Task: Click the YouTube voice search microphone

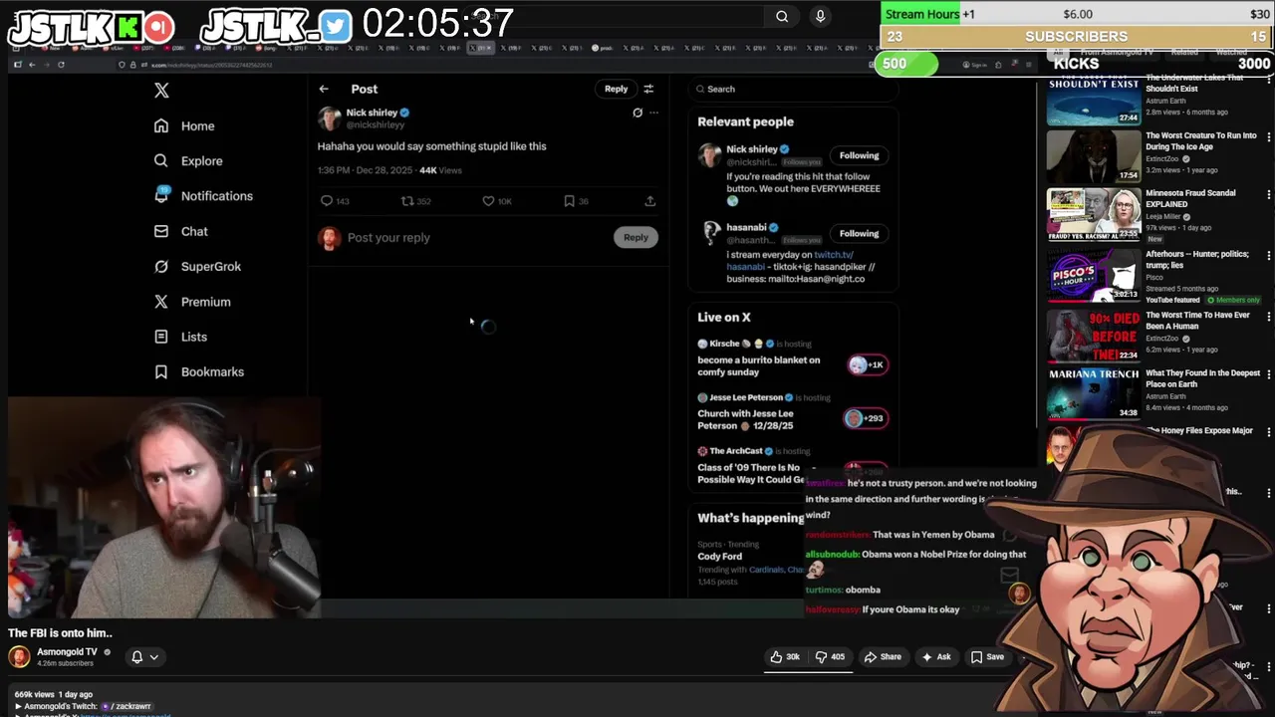Action: tap(820, 16)
